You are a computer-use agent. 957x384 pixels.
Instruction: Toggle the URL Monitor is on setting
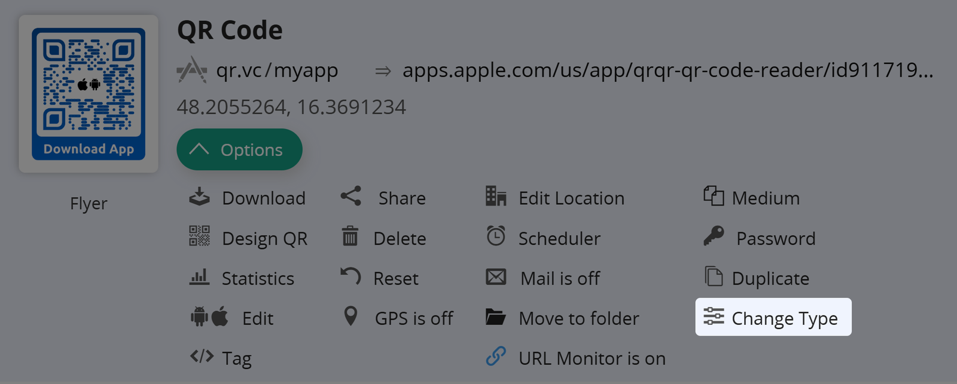[x=592, y=358]
